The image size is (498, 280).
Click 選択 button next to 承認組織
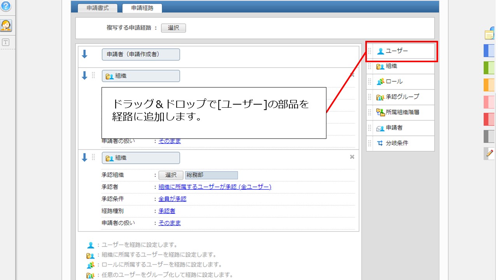[x=171, y=175]
